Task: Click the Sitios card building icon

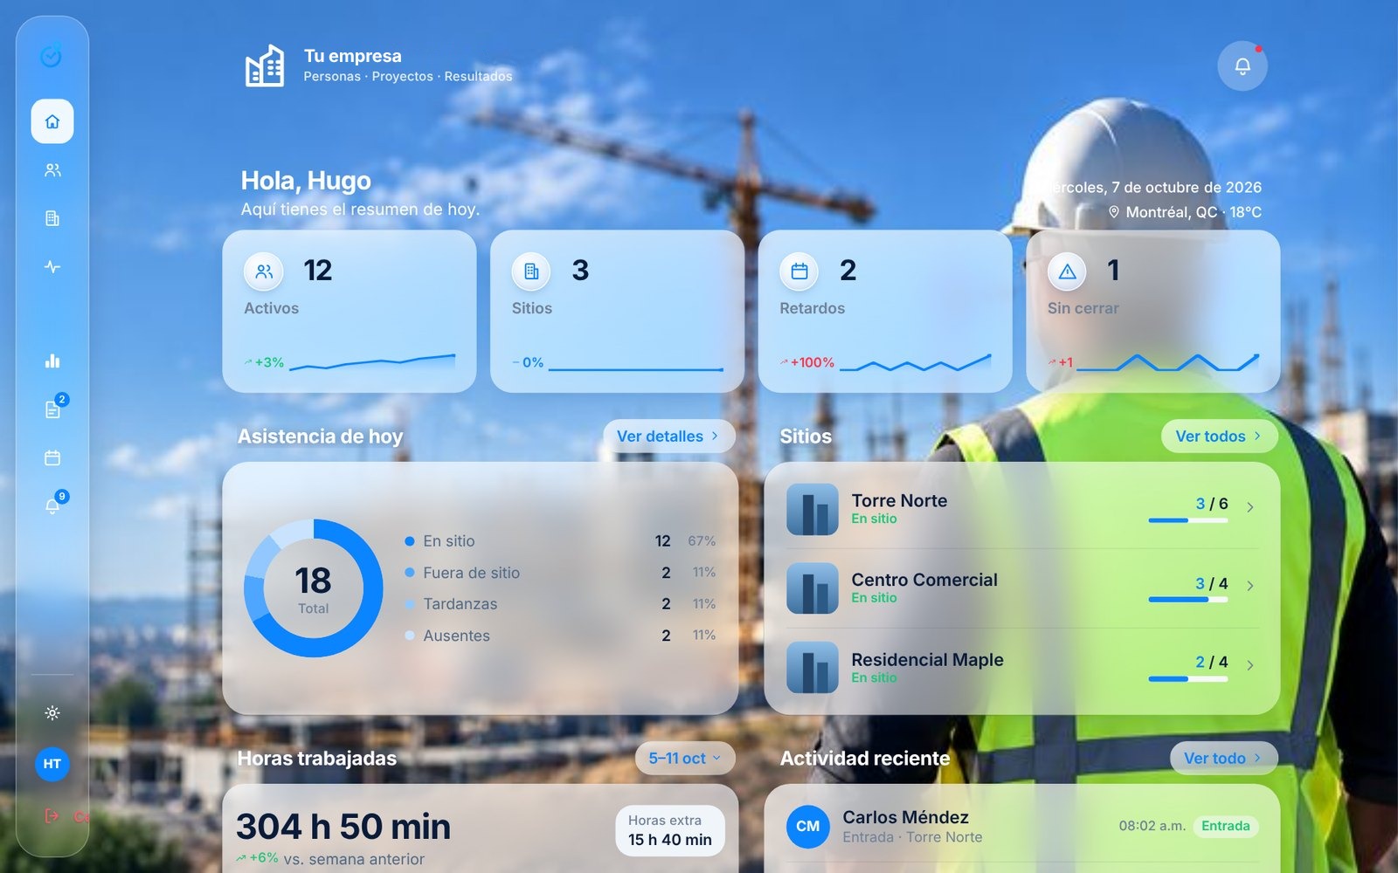Action: [531, 272]
